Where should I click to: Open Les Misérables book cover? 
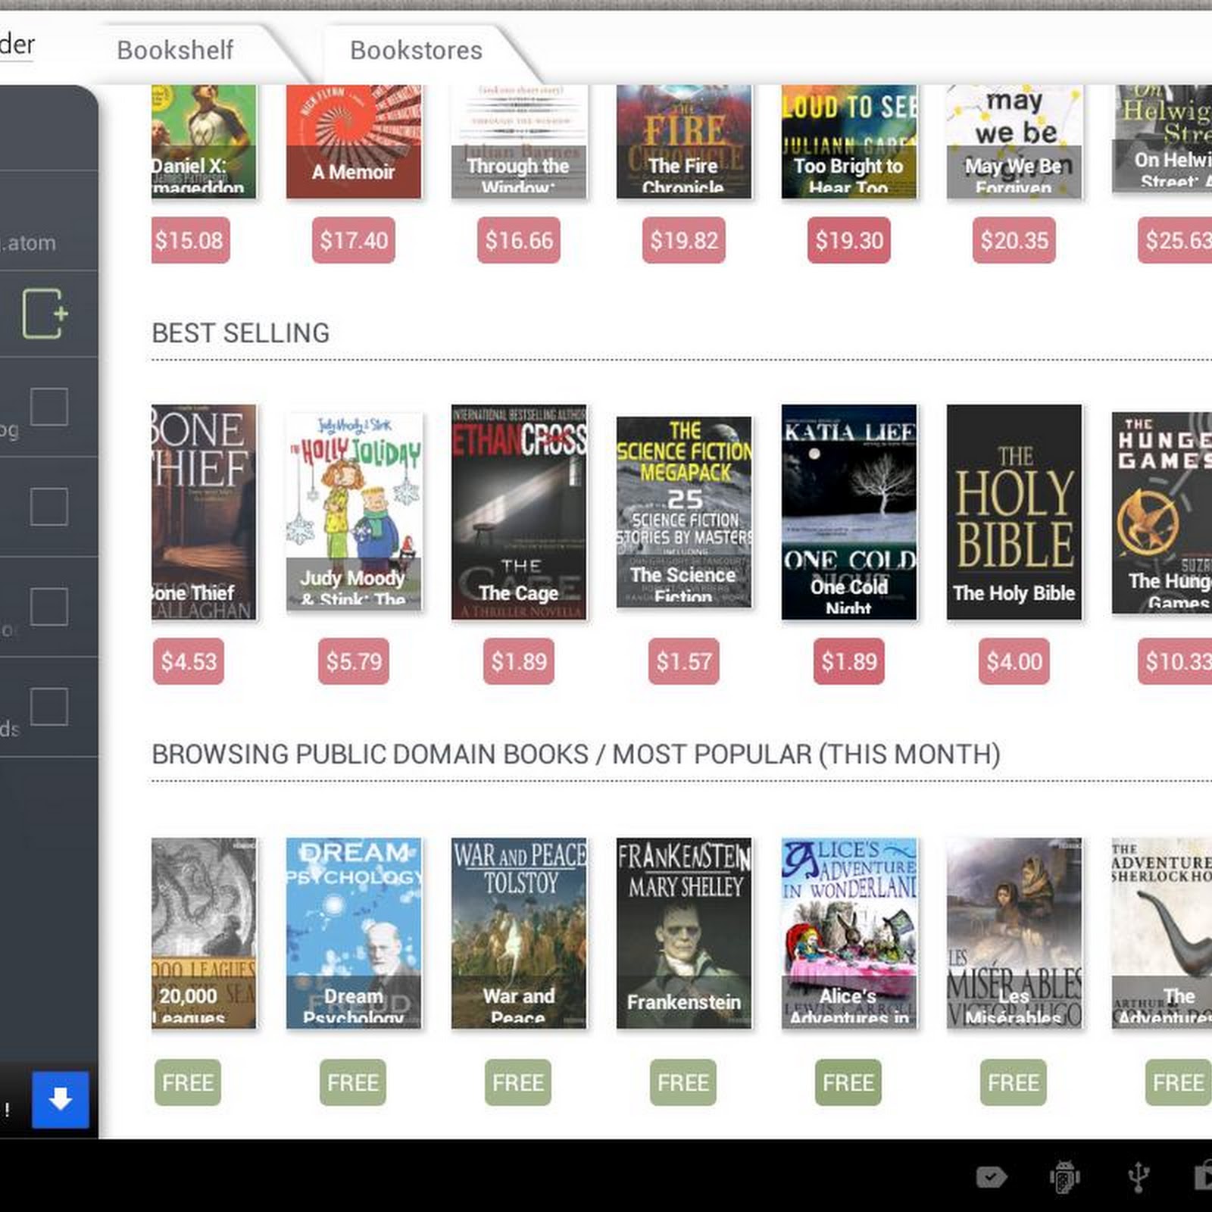1014,933
